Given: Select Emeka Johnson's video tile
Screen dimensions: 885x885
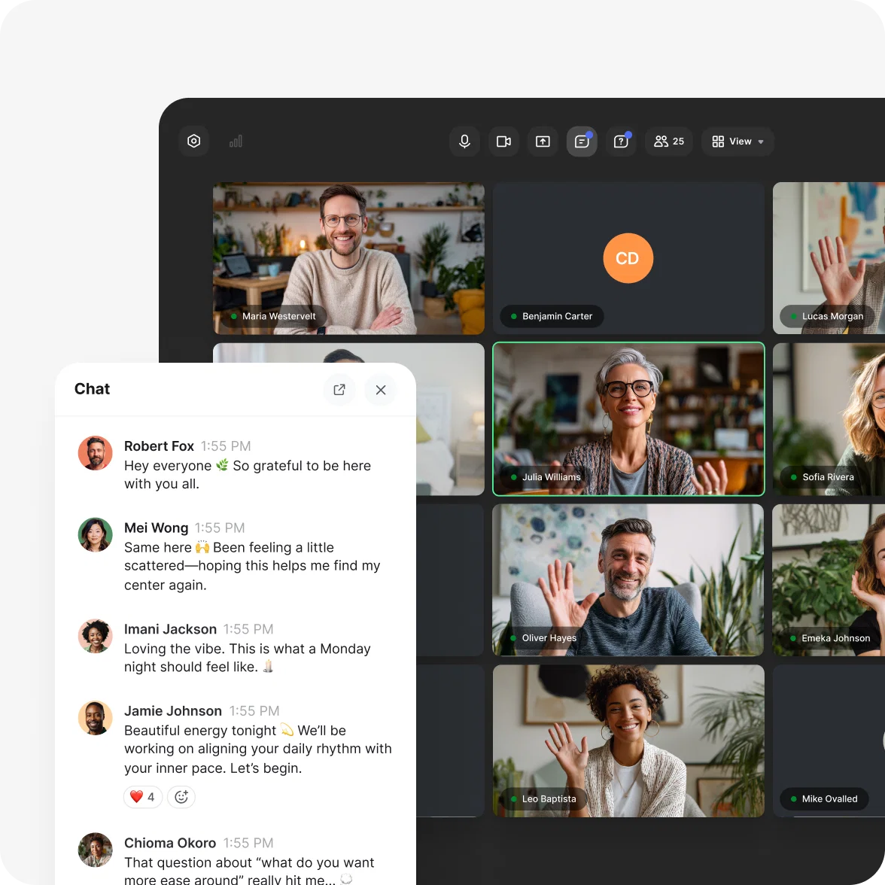Looking at the screenshot, I should point(829,579).
